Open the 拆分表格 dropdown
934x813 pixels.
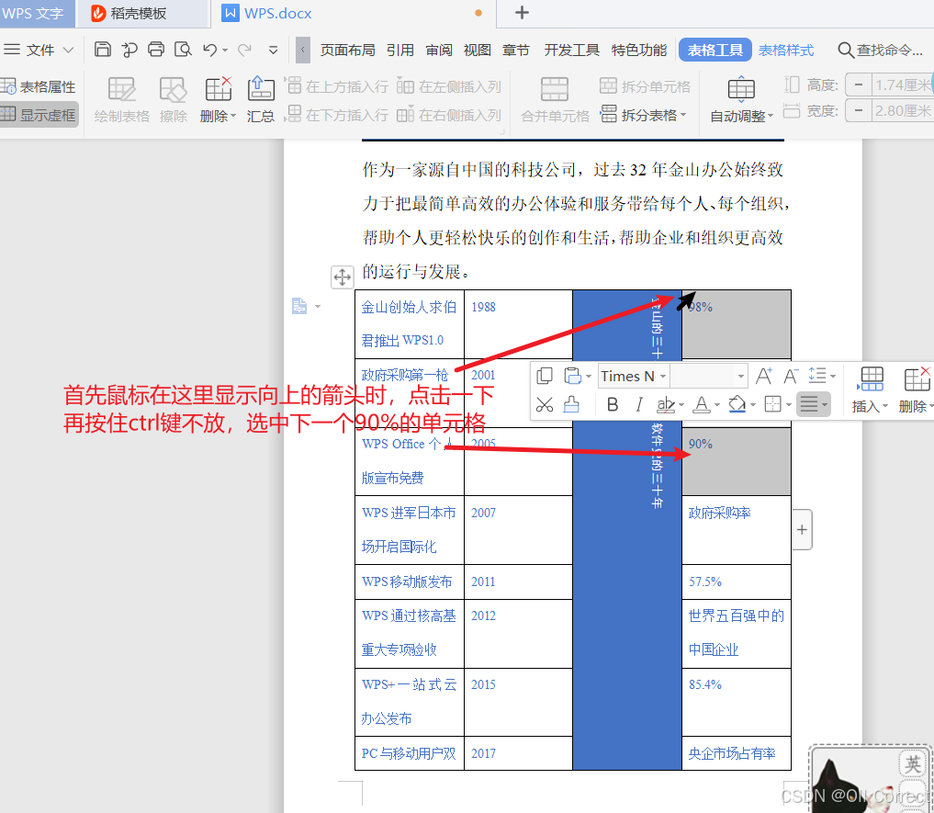[x=643, y=115]
